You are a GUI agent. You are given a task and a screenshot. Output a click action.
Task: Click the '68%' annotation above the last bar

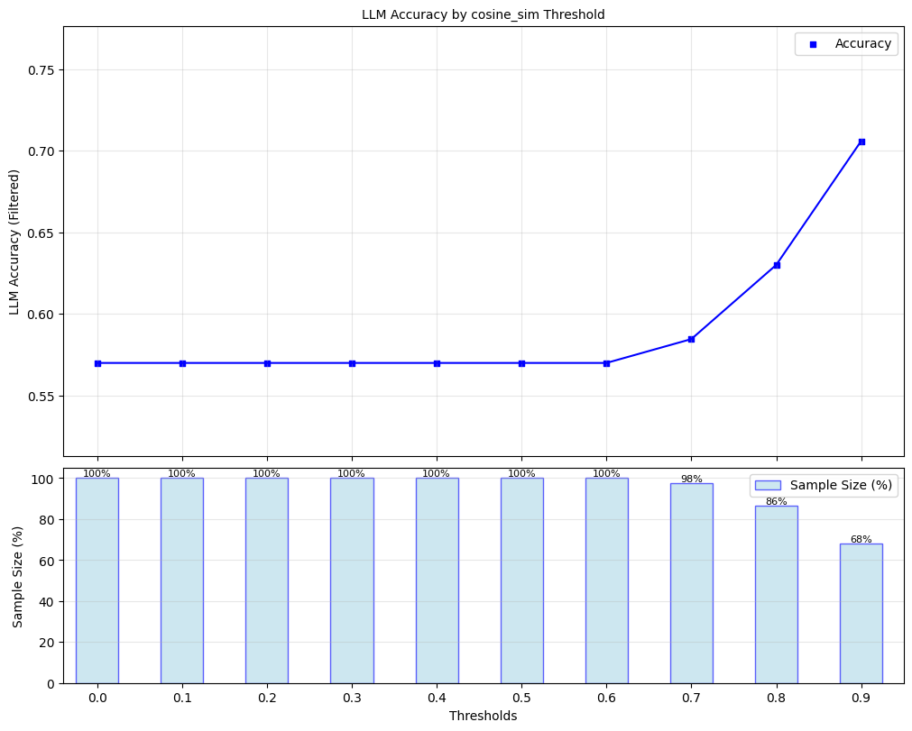861,539
